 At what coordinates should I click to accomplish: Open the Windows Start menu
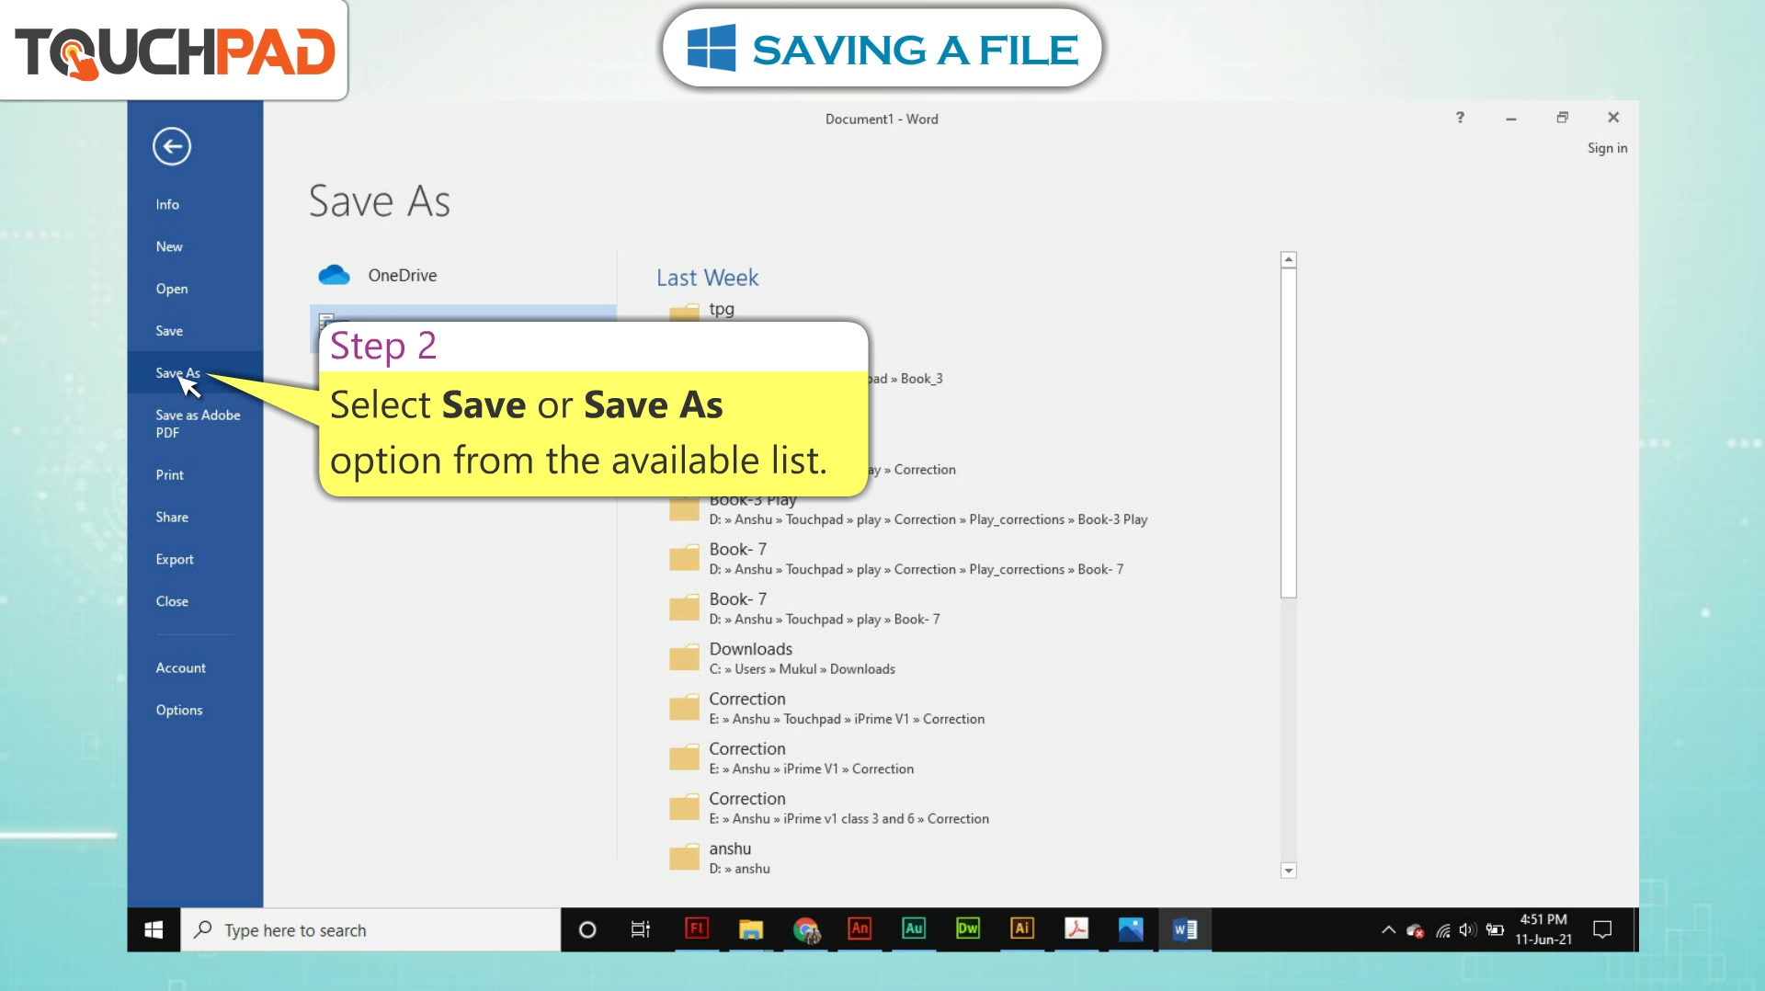(154, 929)
